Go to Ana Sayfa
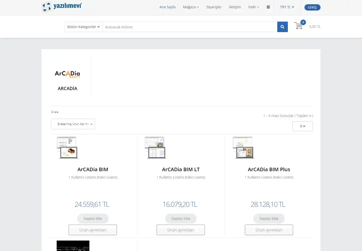 coord(167,7)
